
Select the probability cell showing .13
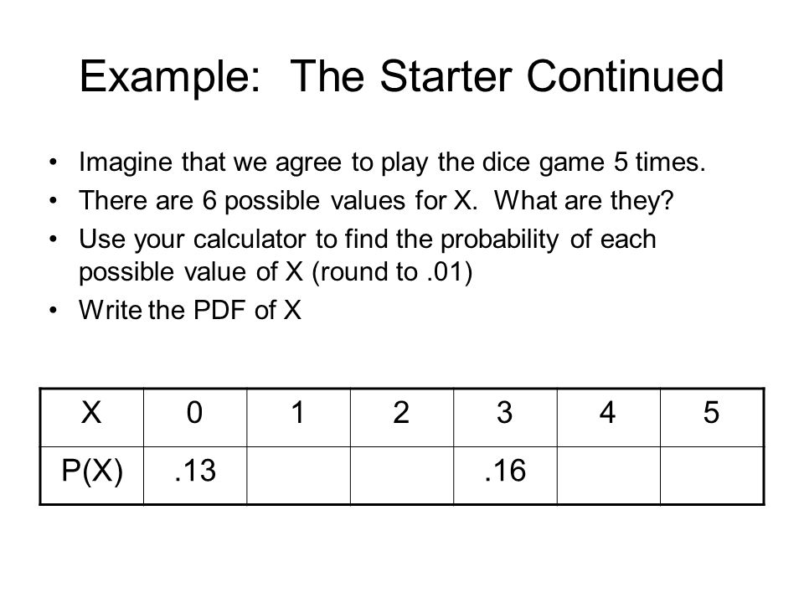click(195, 476)
